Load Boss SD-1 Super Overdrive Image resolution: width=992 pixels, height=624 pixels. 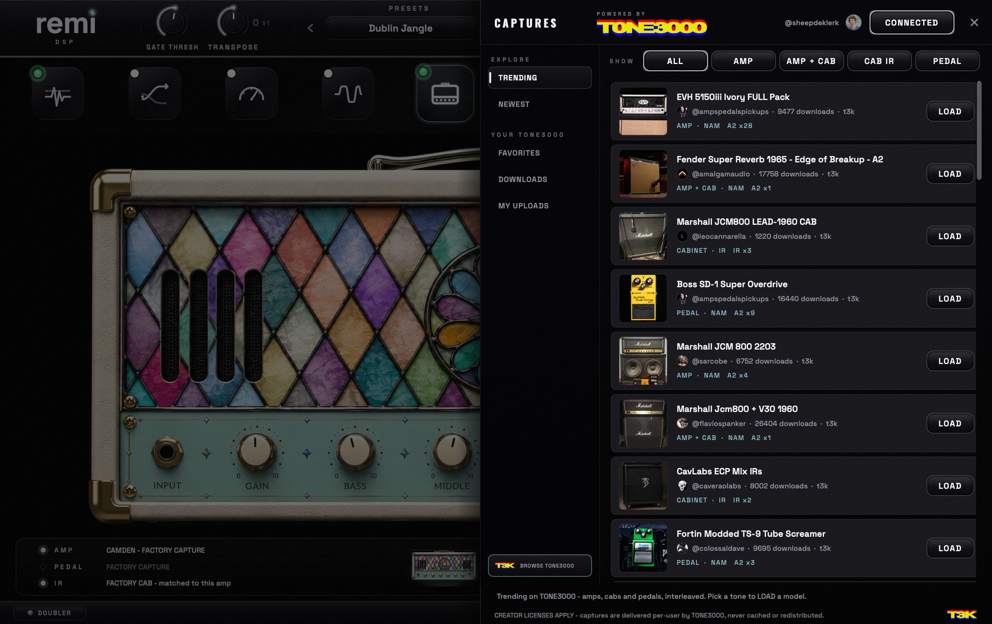click(x=950, y=299)
